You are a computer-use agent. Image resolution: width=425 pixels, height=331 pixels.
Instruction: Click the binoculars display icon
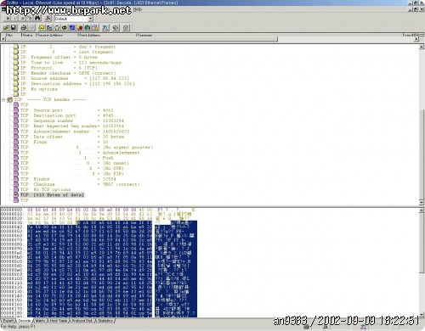[x=37, y=19]
